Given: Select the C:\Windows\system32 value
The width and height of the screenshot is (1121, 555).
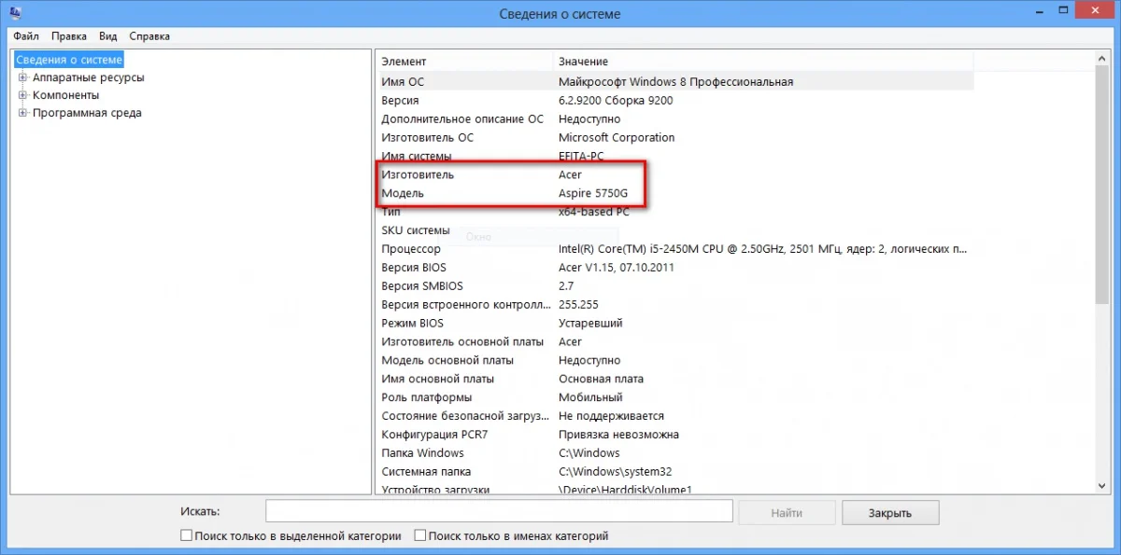Looking at the screenshot, I should tap(615, 472).
